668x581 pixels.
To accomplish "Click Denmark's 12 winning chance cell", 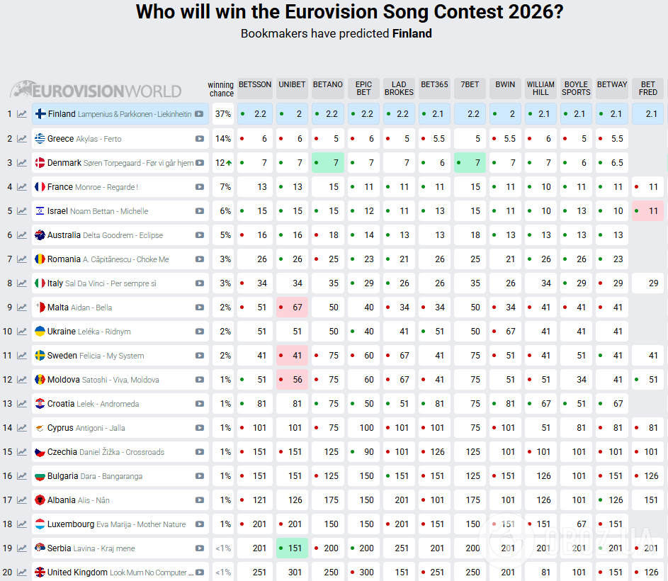I will point(223,163).
